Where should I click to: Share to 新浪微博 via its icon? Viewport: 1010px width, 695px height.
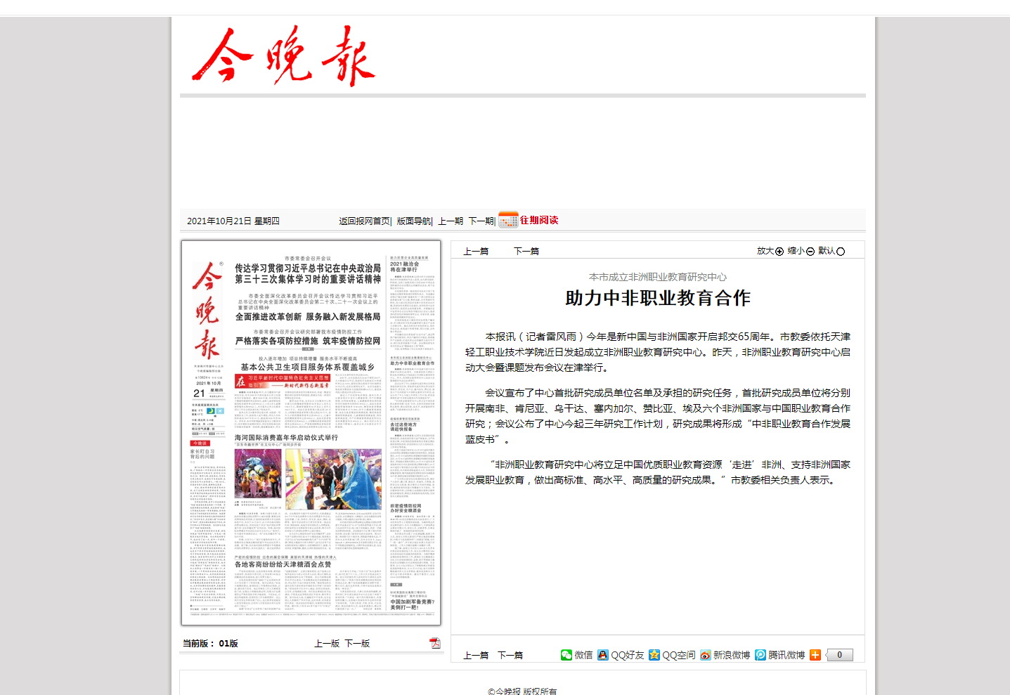point(706,655)
